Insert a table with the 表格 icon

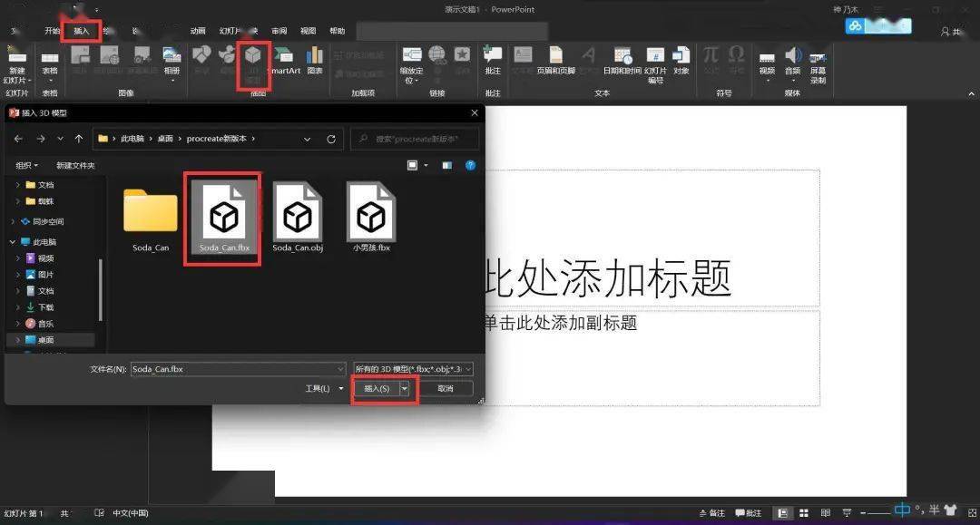[x=50, y=56]
